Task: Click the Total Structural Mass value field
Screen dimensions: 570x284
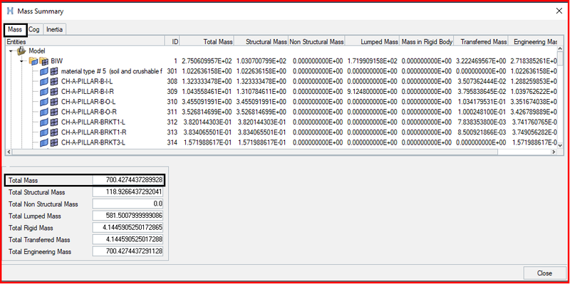Action: (x=128, y=192)
